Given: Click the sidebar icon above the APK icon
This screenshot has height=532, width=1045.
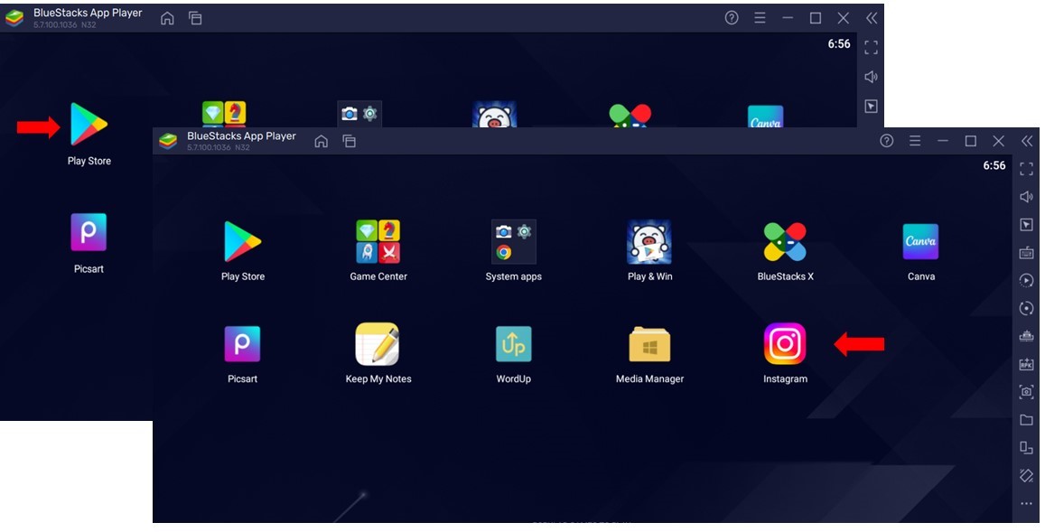Looking at the screenshot, I should [x=1026, y=336].
